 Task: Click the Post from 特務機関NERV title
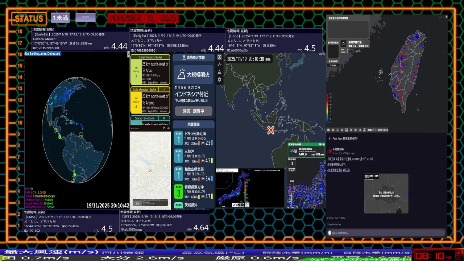[x=345, y=139]
